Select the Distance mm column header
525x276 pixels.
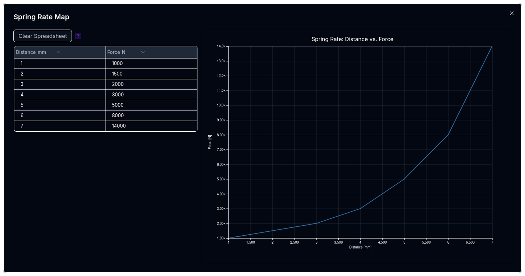(31, 52)
